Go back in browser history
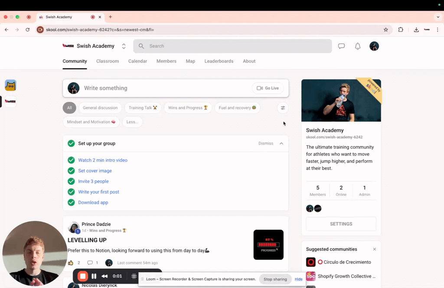Image resolution: width=444 pixels, height=288 pixels. pos(7,30)
